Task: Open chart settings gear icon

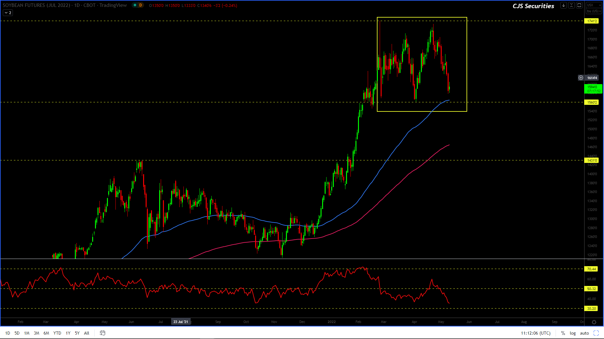Action: (594, 322)
